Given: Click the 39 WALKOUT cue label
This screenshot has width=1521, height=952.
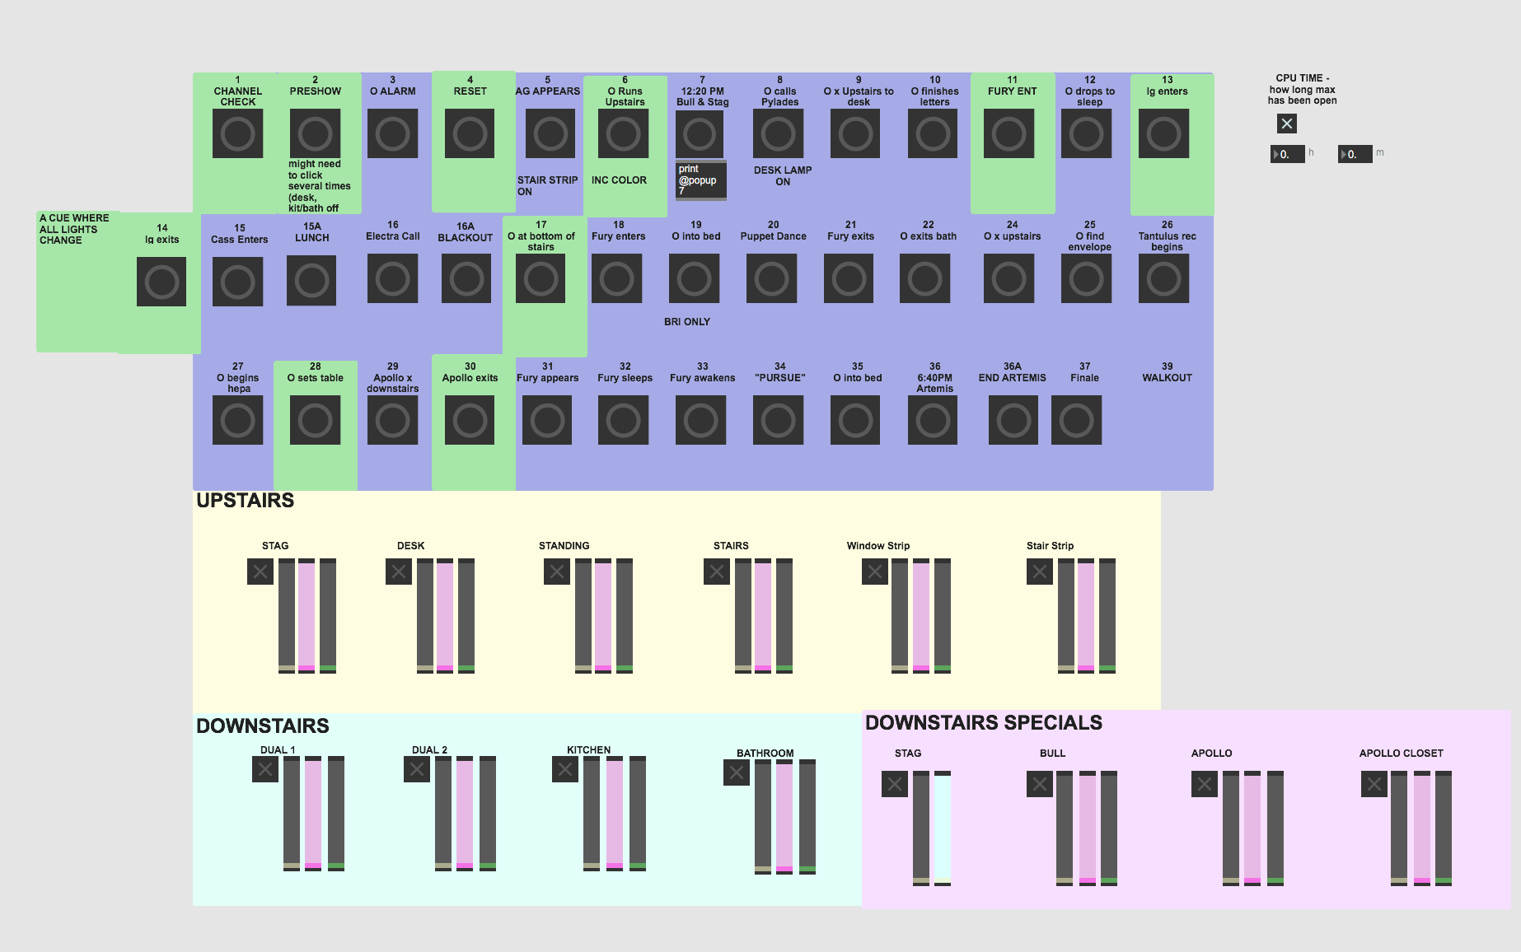Looking at the screenshot, I should [x=1167, y=372].
